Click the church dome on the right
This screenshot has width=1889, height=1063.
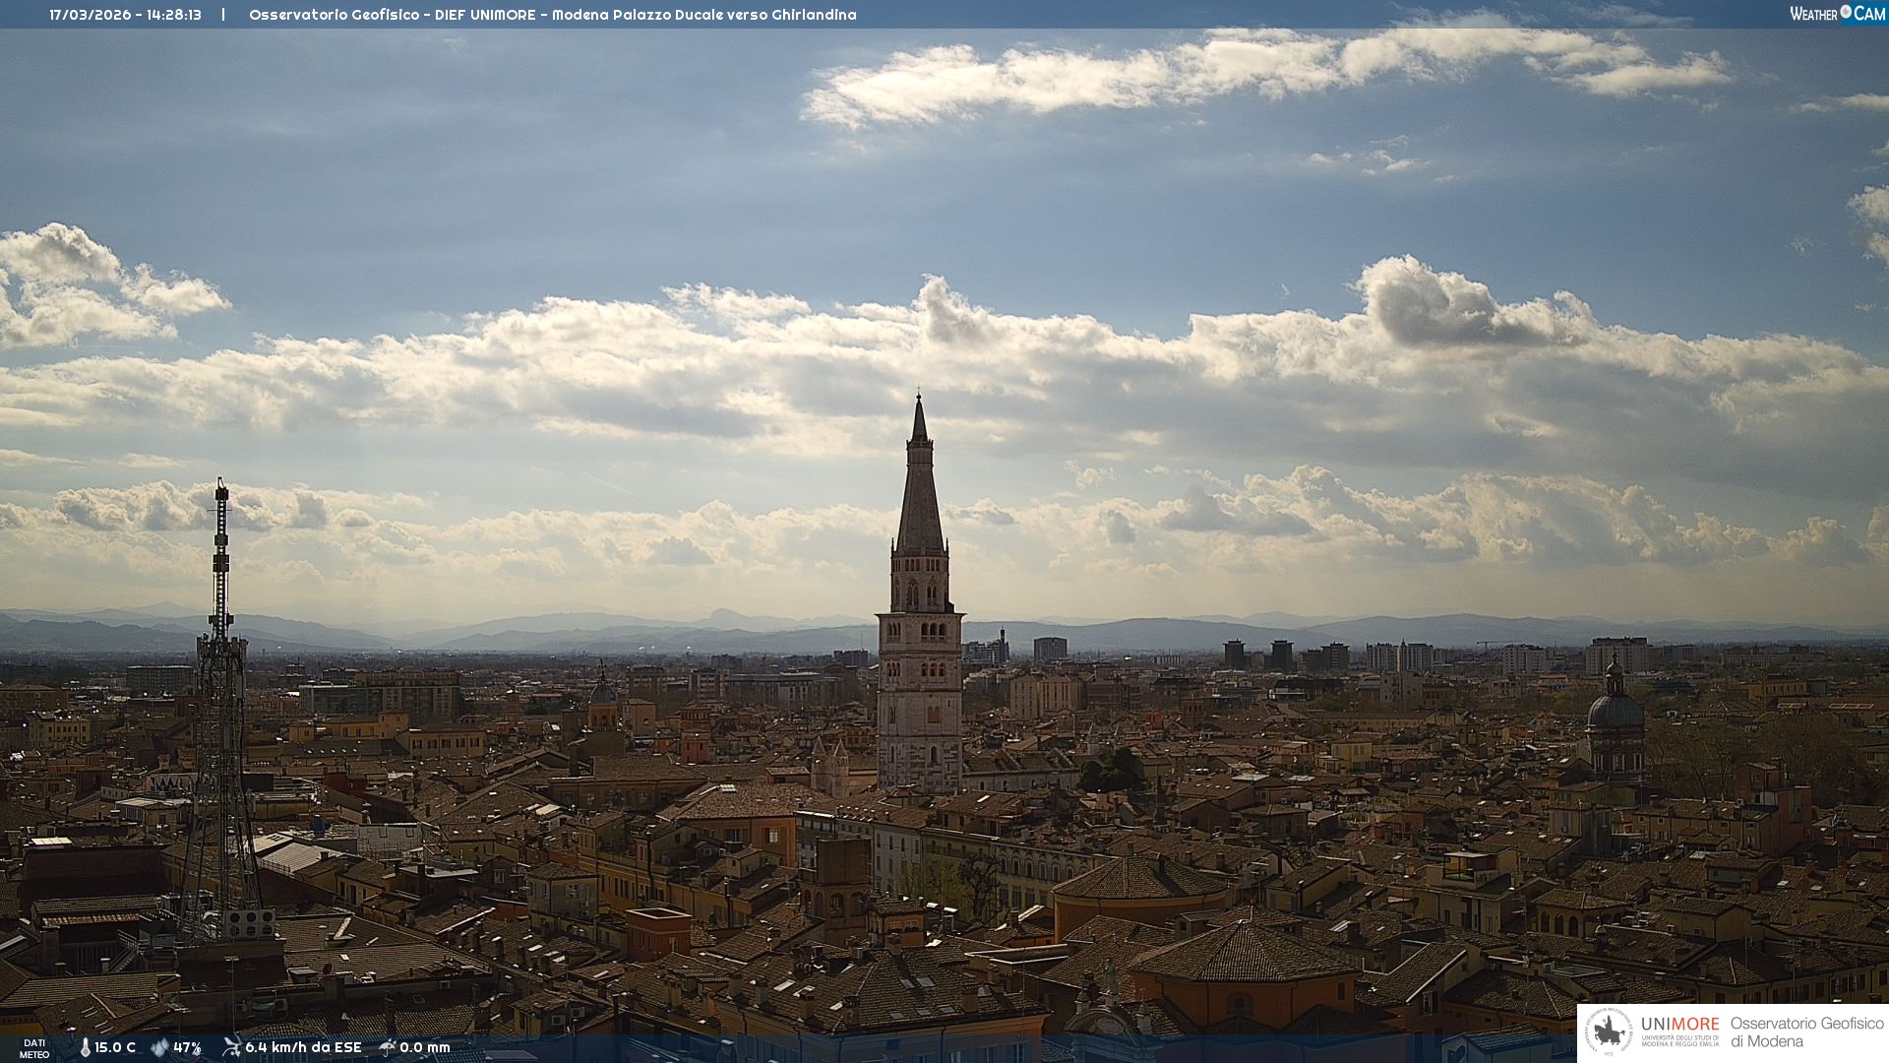pos(1615,709)
